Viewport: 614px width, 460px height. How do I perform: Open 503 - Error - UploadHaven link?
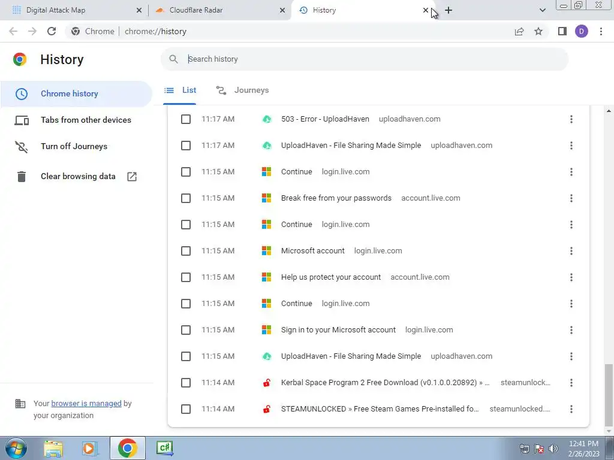(325, 119)
